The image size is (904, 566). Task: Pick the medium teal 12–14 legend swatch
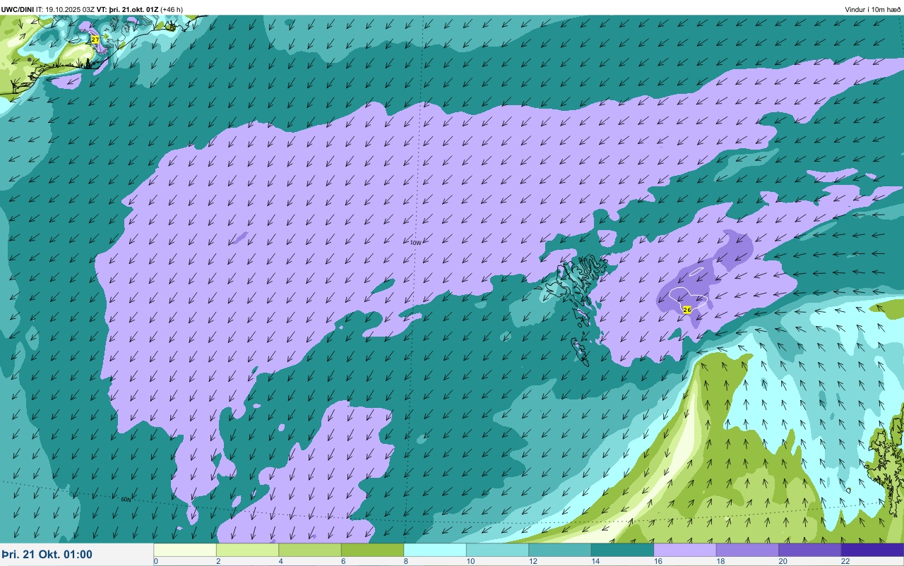coord(560,550)
